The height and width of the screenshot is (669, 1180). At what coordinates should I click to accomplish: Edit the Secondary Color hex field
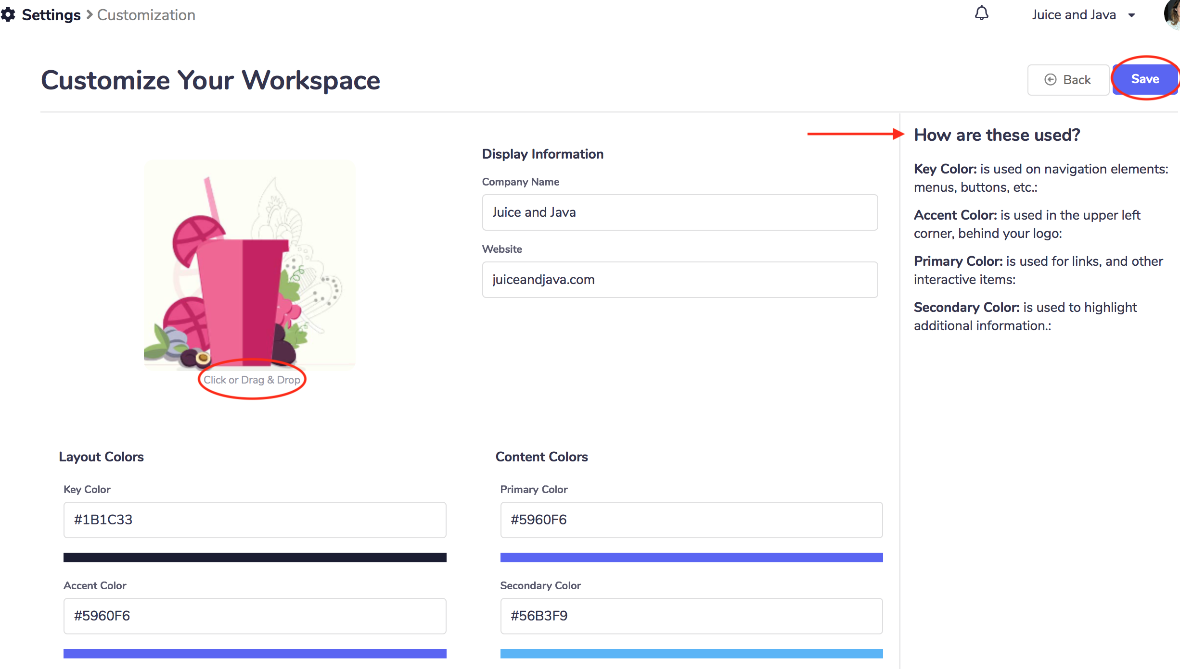pos(691,616)
